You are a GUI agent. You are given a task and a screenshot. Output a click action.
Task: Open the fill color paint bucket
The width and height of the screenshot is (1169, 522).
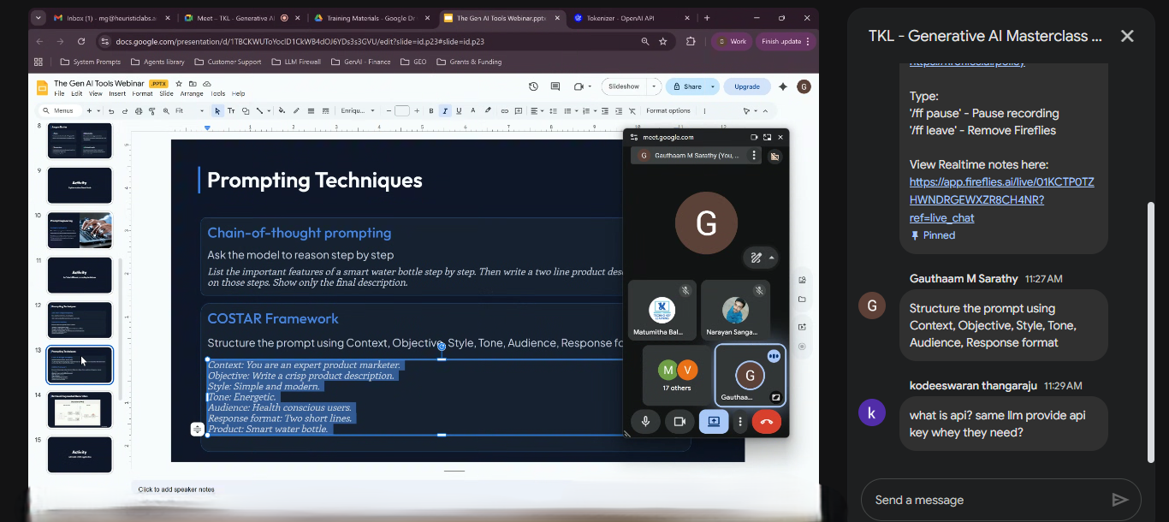point(282,111)
